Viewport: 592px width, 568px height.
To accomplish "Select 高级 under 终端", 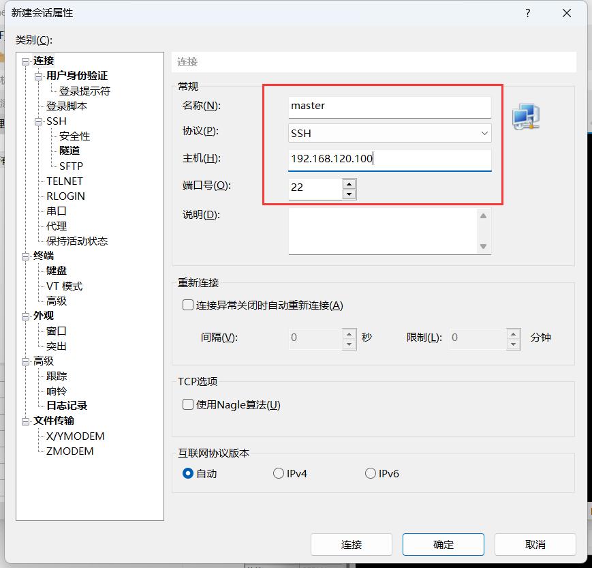I will coord(57,301).
